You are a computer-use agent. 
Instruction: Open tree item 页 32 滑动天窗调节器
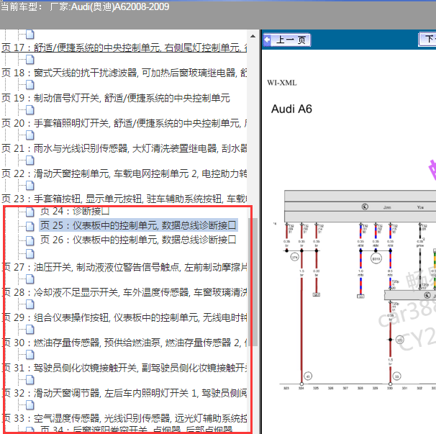click(124, 393)
